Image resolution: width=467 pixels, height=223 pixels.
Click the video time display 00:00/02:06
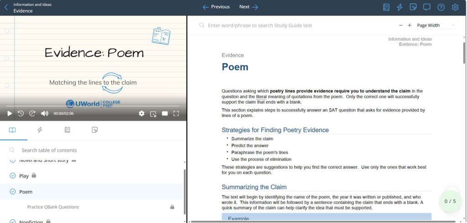click(63, 113)
